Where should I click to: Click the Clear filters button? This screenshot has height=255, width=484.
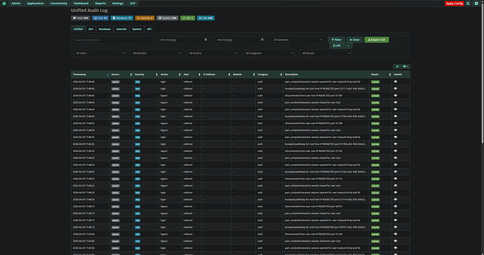354,40
